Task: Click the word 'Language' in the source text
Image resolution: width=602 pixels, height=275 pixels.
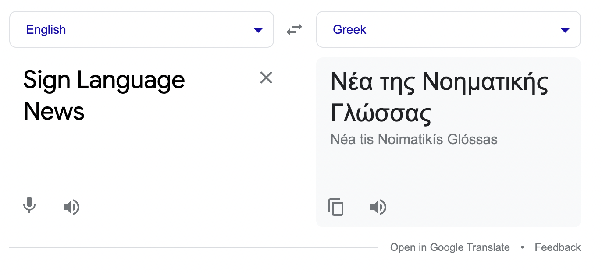Action: (x=131, y=81)
